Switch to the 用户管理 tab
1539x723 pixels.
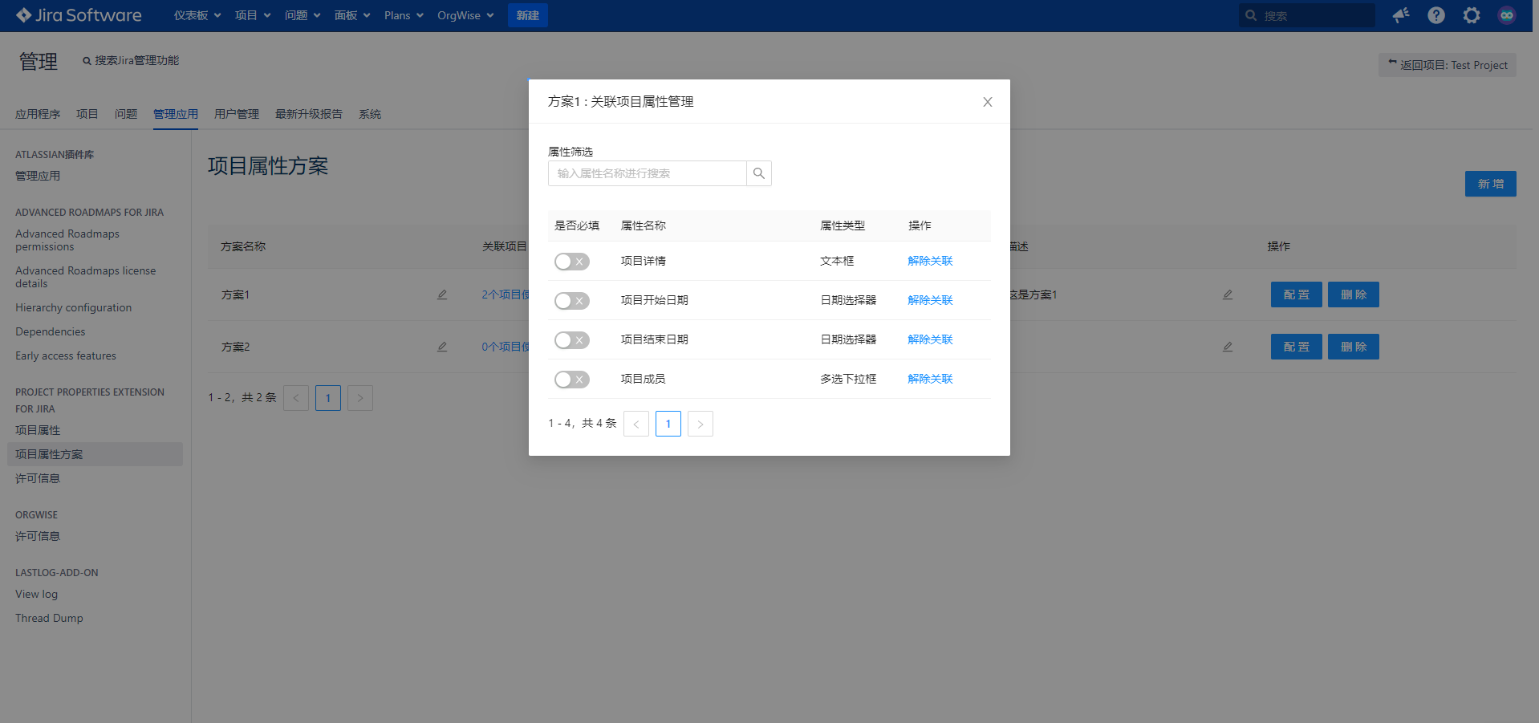click(x=236, y=114)
